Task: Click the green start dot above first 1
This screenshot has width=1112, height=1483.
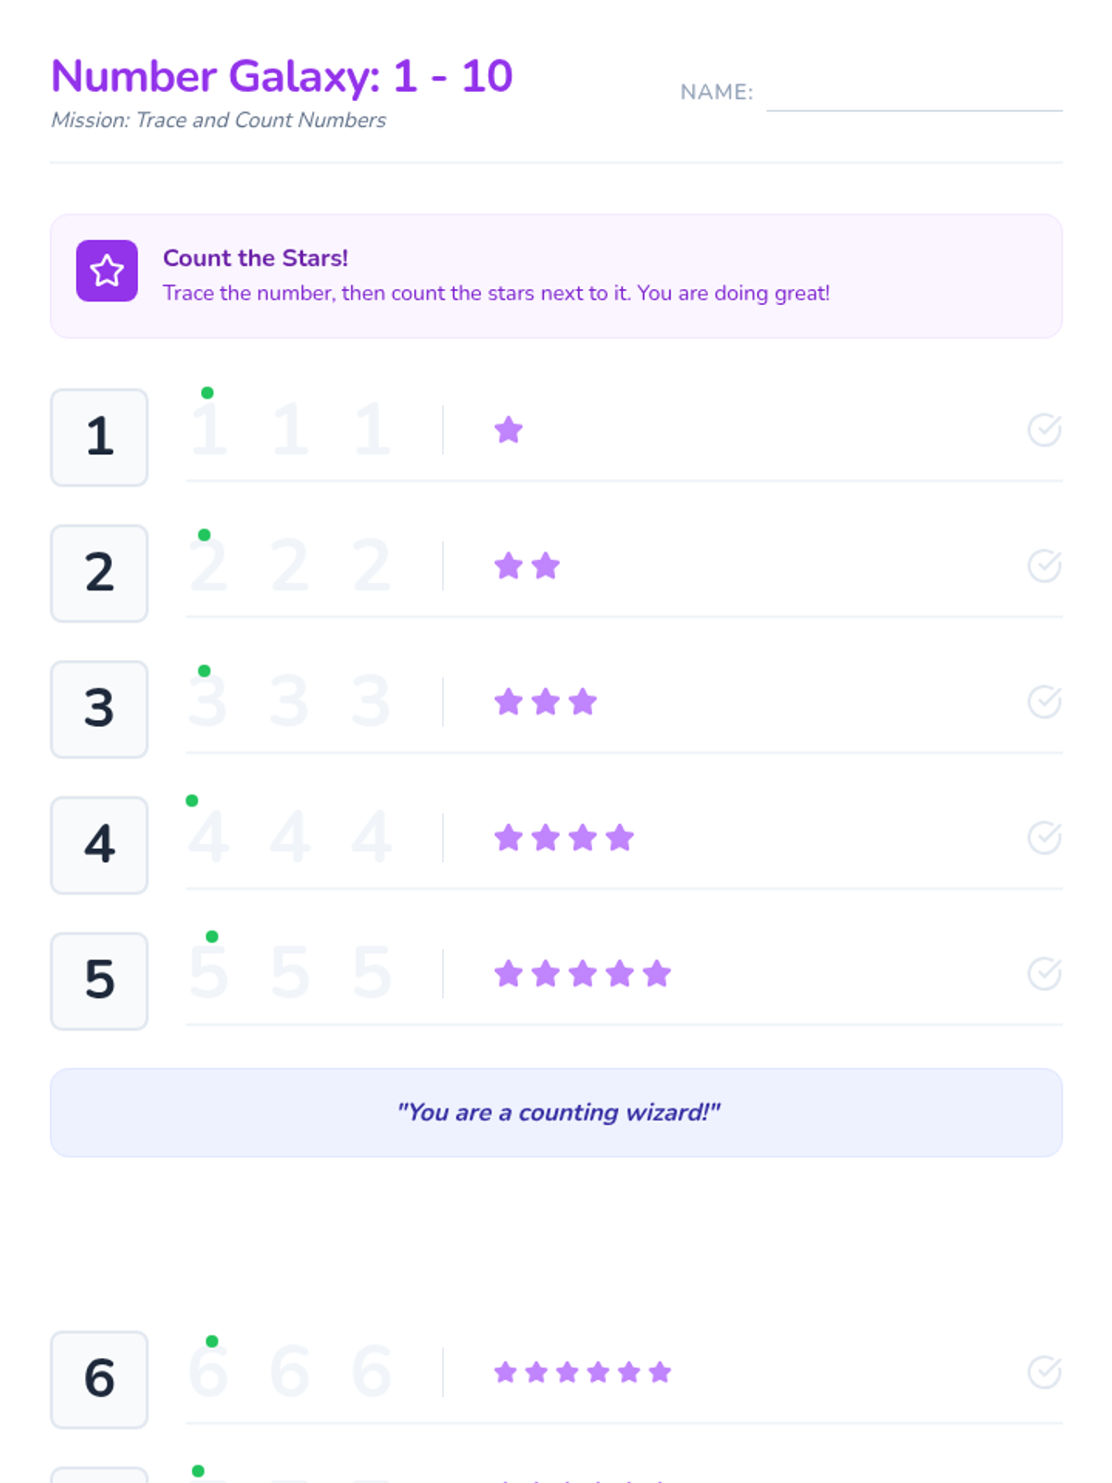Action: point(208,393)
